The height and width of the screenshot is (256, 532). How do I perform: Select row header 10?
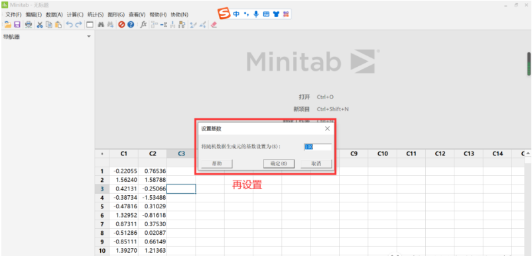click(x=102, y=251)
